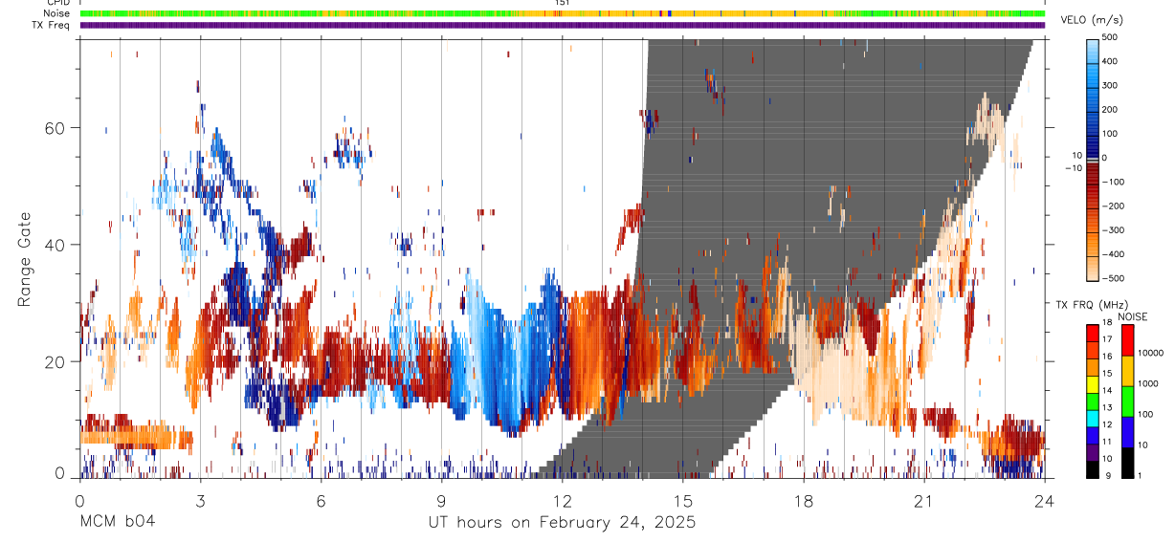1175x542 pixels.
Task: Click 'UT hours on February 24, 2025' title
Action: pos(562,523)
